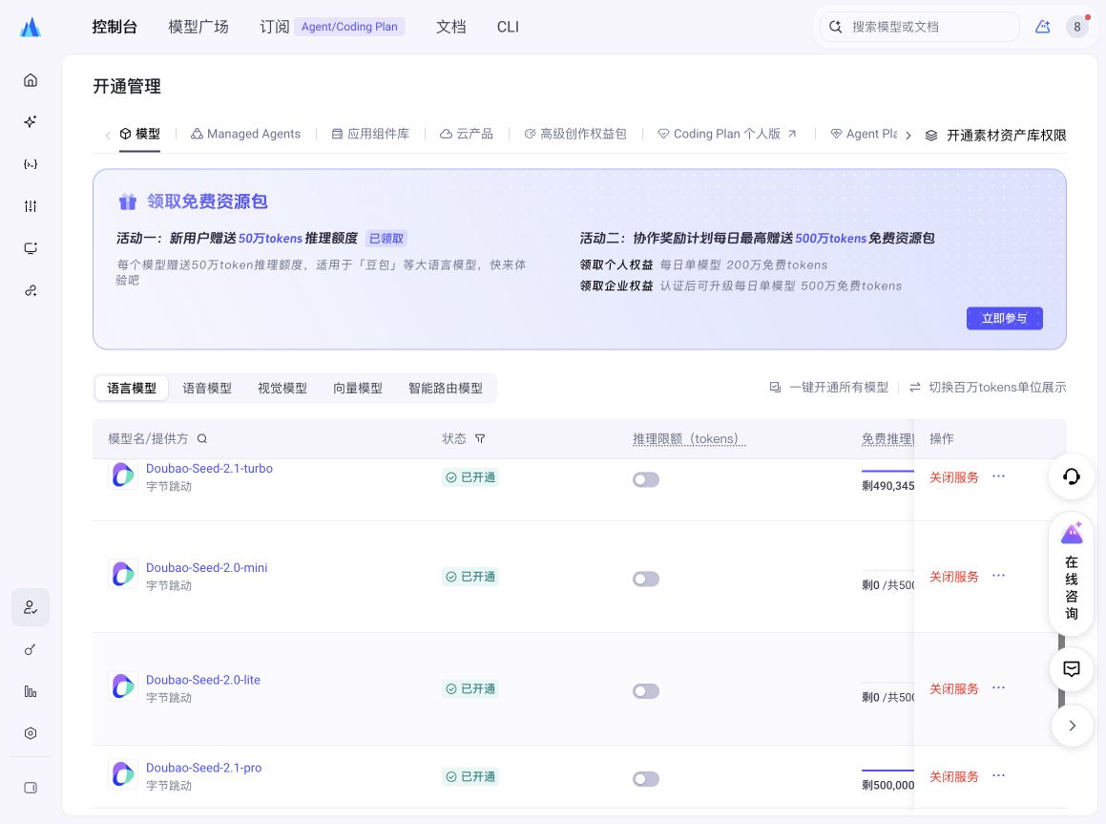Toggle inference limit for Doubao-Seed-2.1-turbo

(646, 479)
